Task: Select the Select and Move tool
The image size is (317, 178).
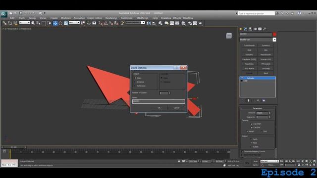Action: (x=55, y=23)
